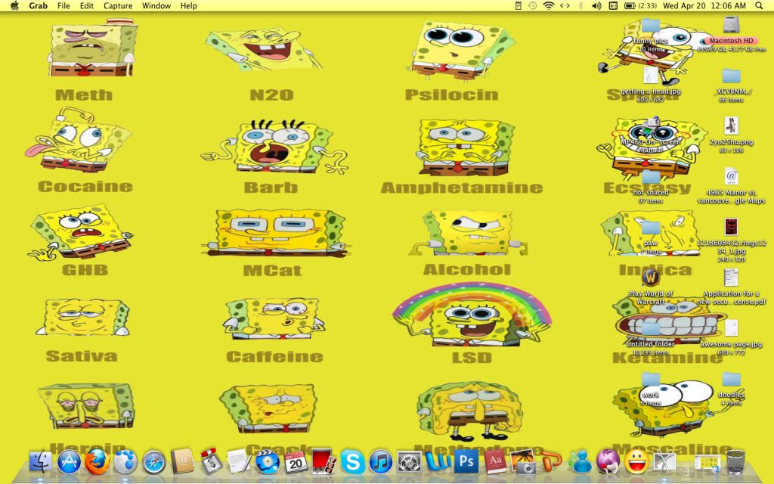Select the funny pics folder

651,26
